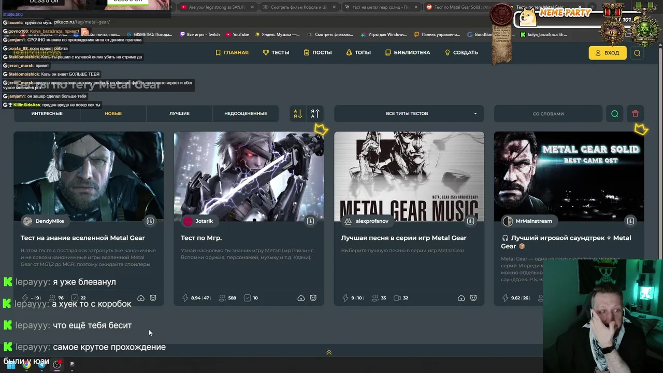Click the green search icon by СО СЛОВАМИ
This screenshot has height=373, width=663.
[615, 113]
